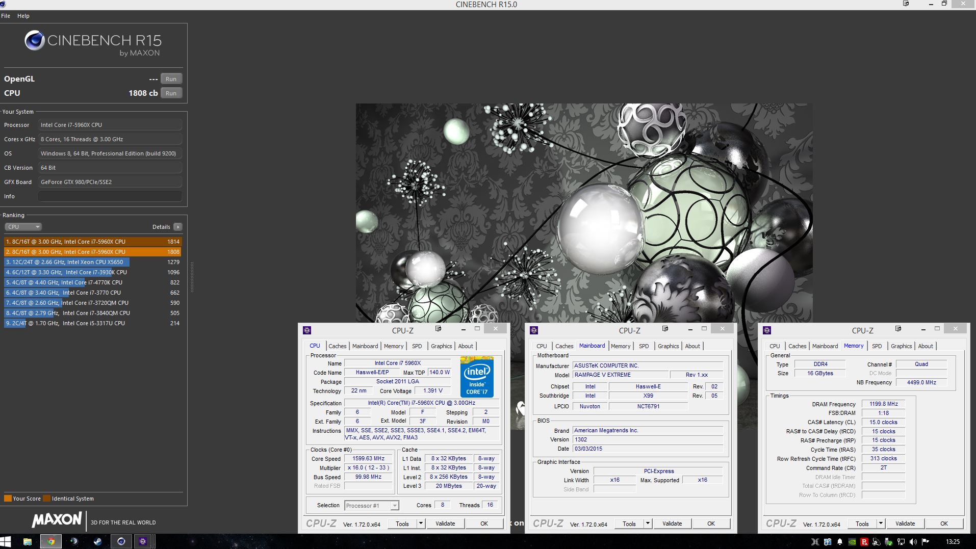Open Tools dropdown arrow in CPU-Z Mainboard window
Image resolution: width=976 pixels, height=549 pixels.
click(x=648, y=524)
